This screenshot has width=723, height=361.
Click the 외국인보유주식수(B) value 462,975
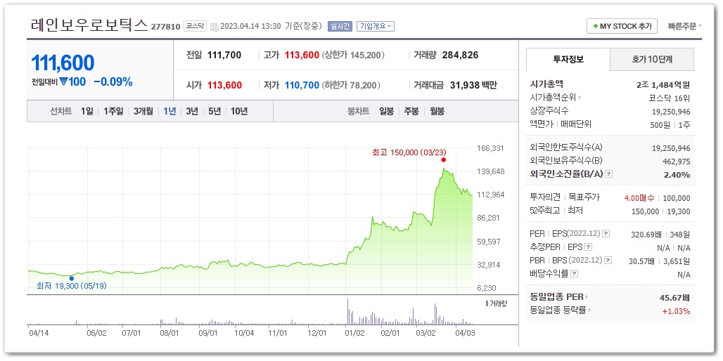pyautogui.click(x=677, y=161)
